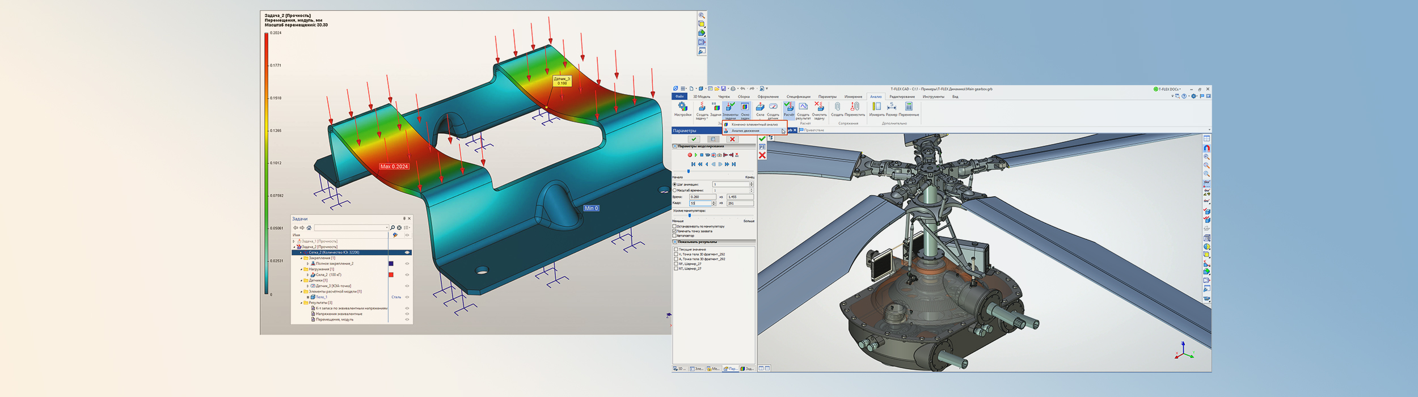This screenshot has width=1418, height=397.
Task: Open the Настройки analysis settings icon
Action: (x=682, y=107)
